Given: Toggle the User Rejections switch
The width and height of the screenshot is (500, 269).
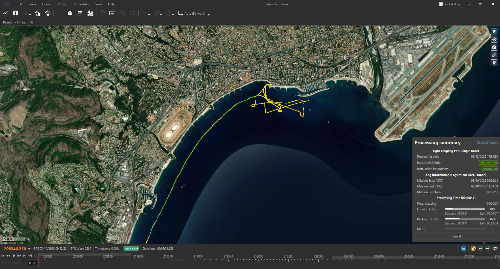Looking at the screenshot, I should click(33, 263).
